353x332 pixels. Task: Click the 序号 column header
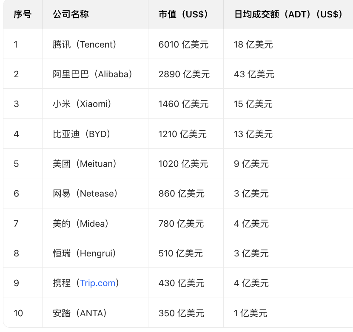23,14
